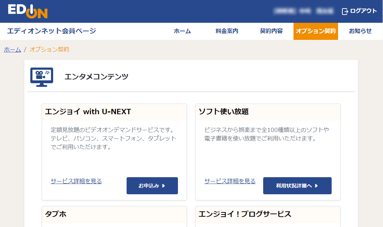Click the オプション契約 breadcrumb entry

pyautogui.click(x=50, y=49)
